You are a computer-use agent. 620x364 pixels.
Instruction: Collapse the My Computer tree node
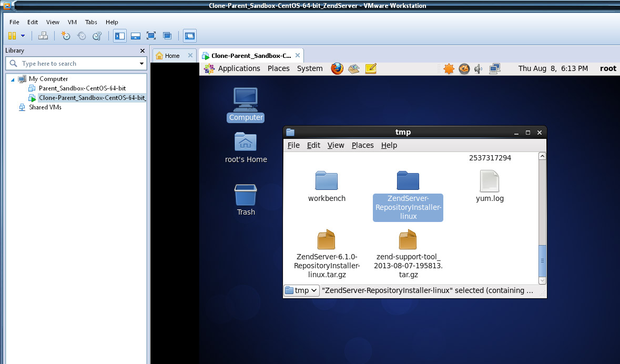click(13, 79)
